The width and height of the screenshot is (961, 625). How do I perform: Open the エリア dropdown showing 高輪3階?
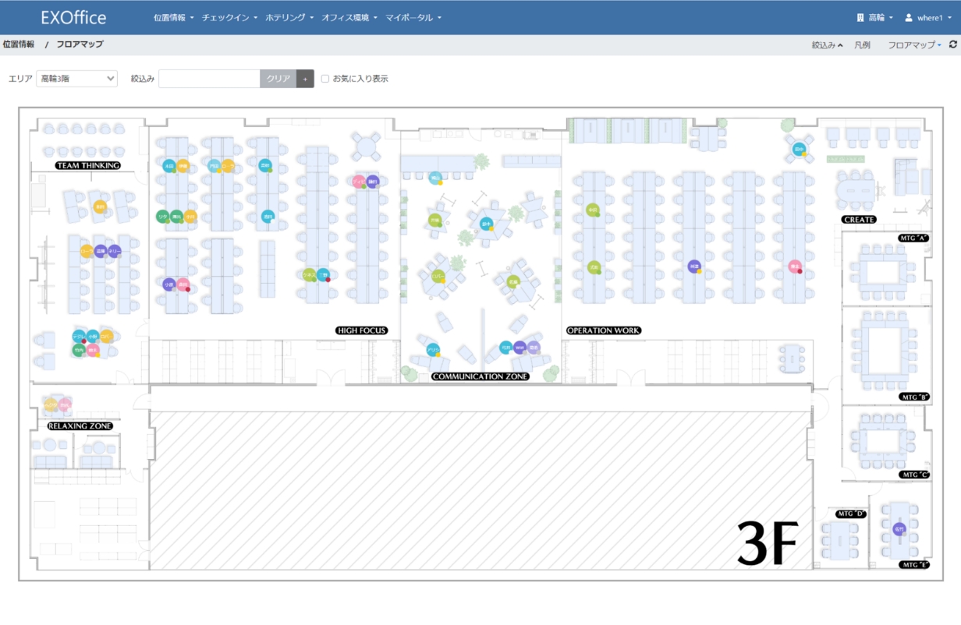pos(76,79)
